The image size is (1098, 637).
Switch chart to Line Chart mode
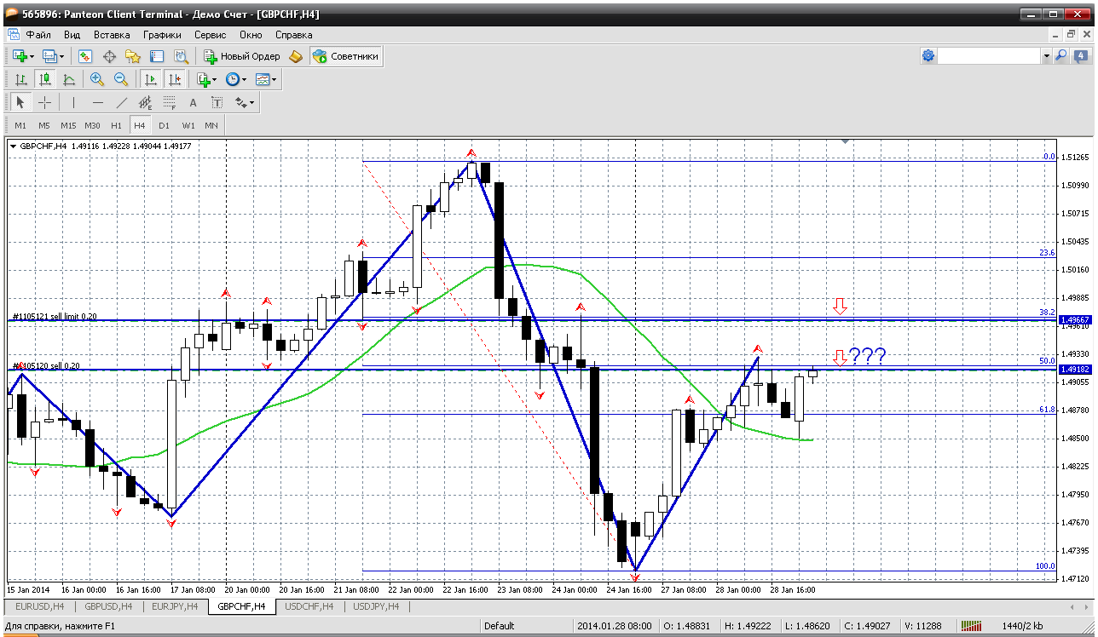pos(69,79)
